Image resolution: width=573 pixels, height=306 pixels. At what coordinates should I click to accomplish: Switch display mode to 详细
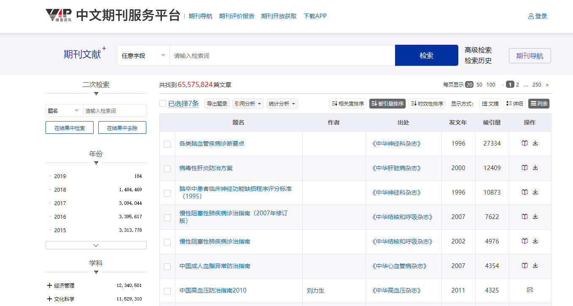(514, 103)
